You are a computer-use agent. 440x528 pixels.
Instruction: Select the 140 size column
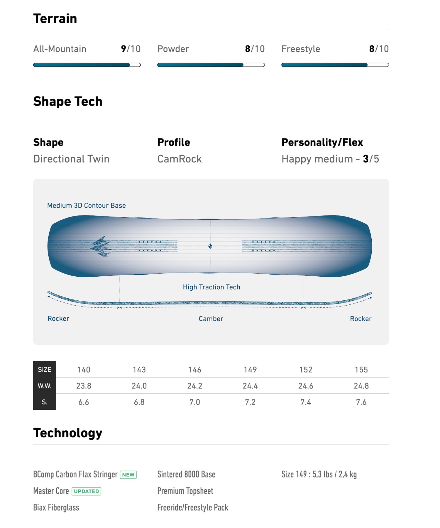pos(84,370)
